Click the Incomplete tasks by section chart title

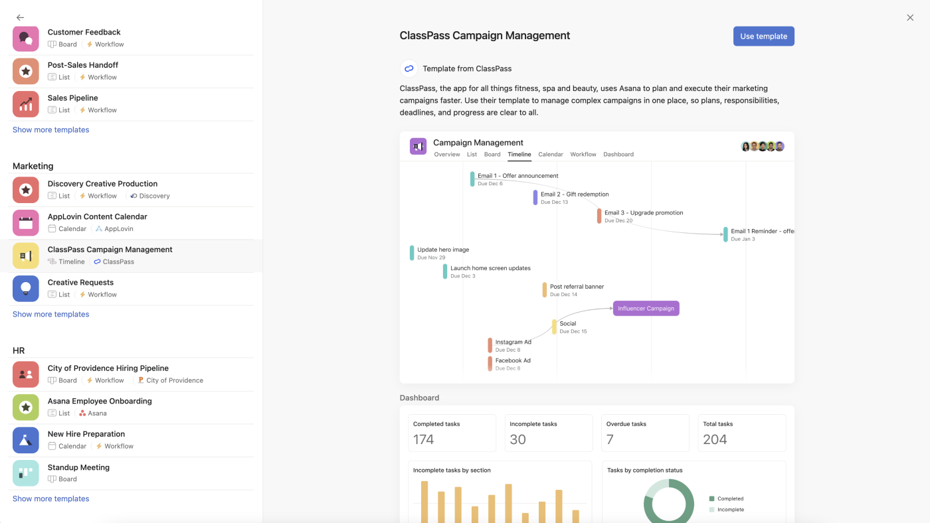tap(452, 471)
